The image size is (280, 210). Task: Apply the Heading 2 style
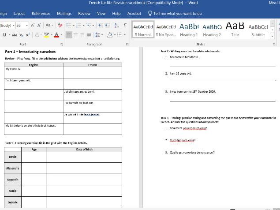point(212,30)
